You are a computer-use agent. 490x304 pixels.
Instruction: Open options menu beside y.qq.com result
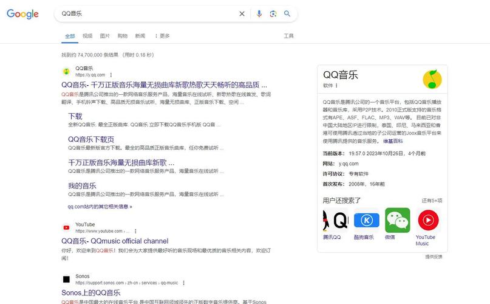[111, 75]
